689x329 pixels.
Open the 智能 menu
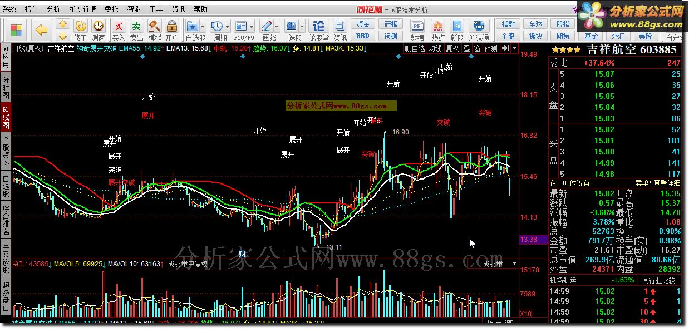134,9
